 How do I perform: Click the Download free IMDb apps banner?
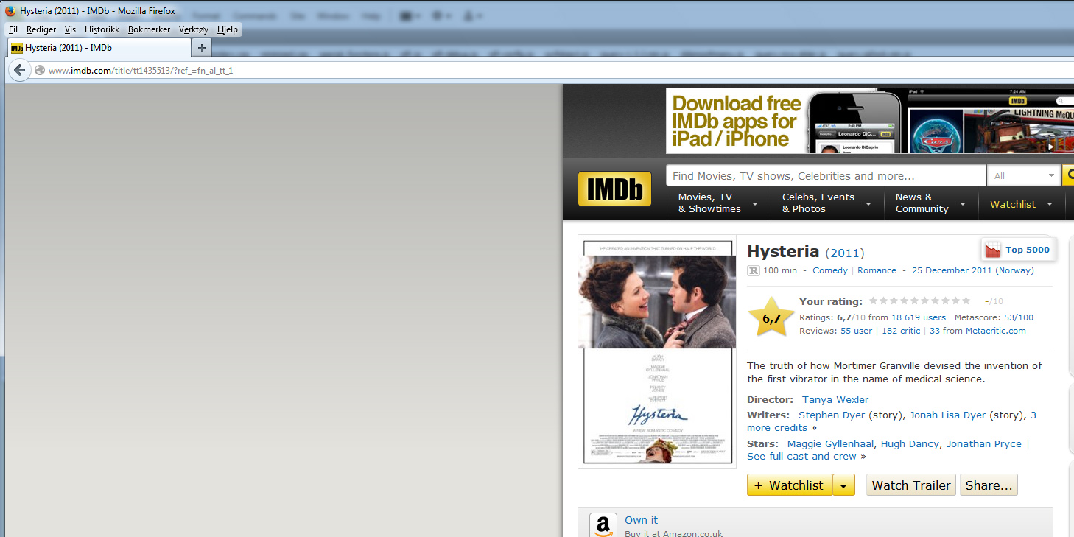coord(869,121)
